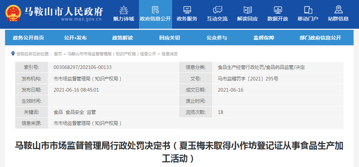359x167 pixels.
Task: Open the 公众参与 menu item
Action: pos(216,38)
